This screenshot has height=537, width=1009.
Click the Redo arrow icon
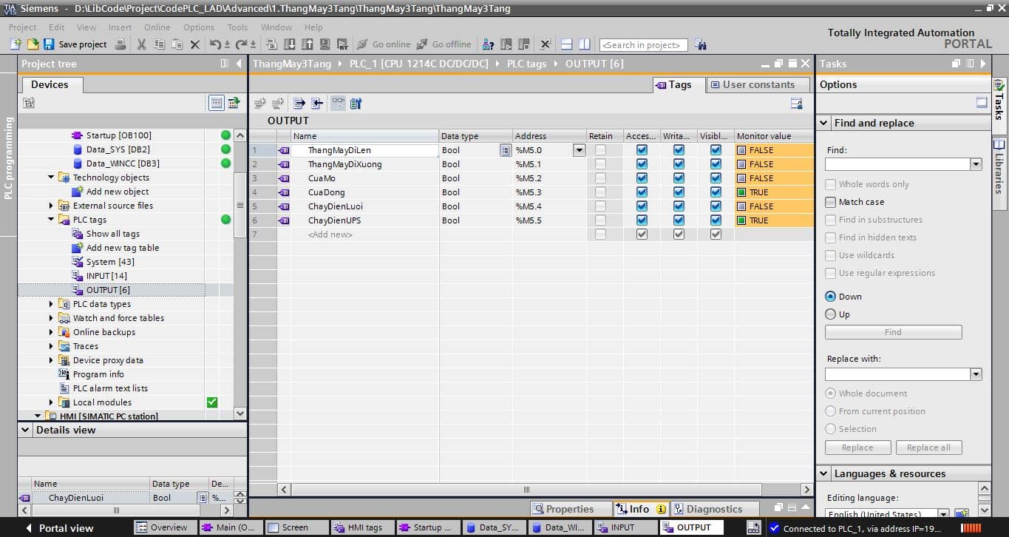click(242, 44)
